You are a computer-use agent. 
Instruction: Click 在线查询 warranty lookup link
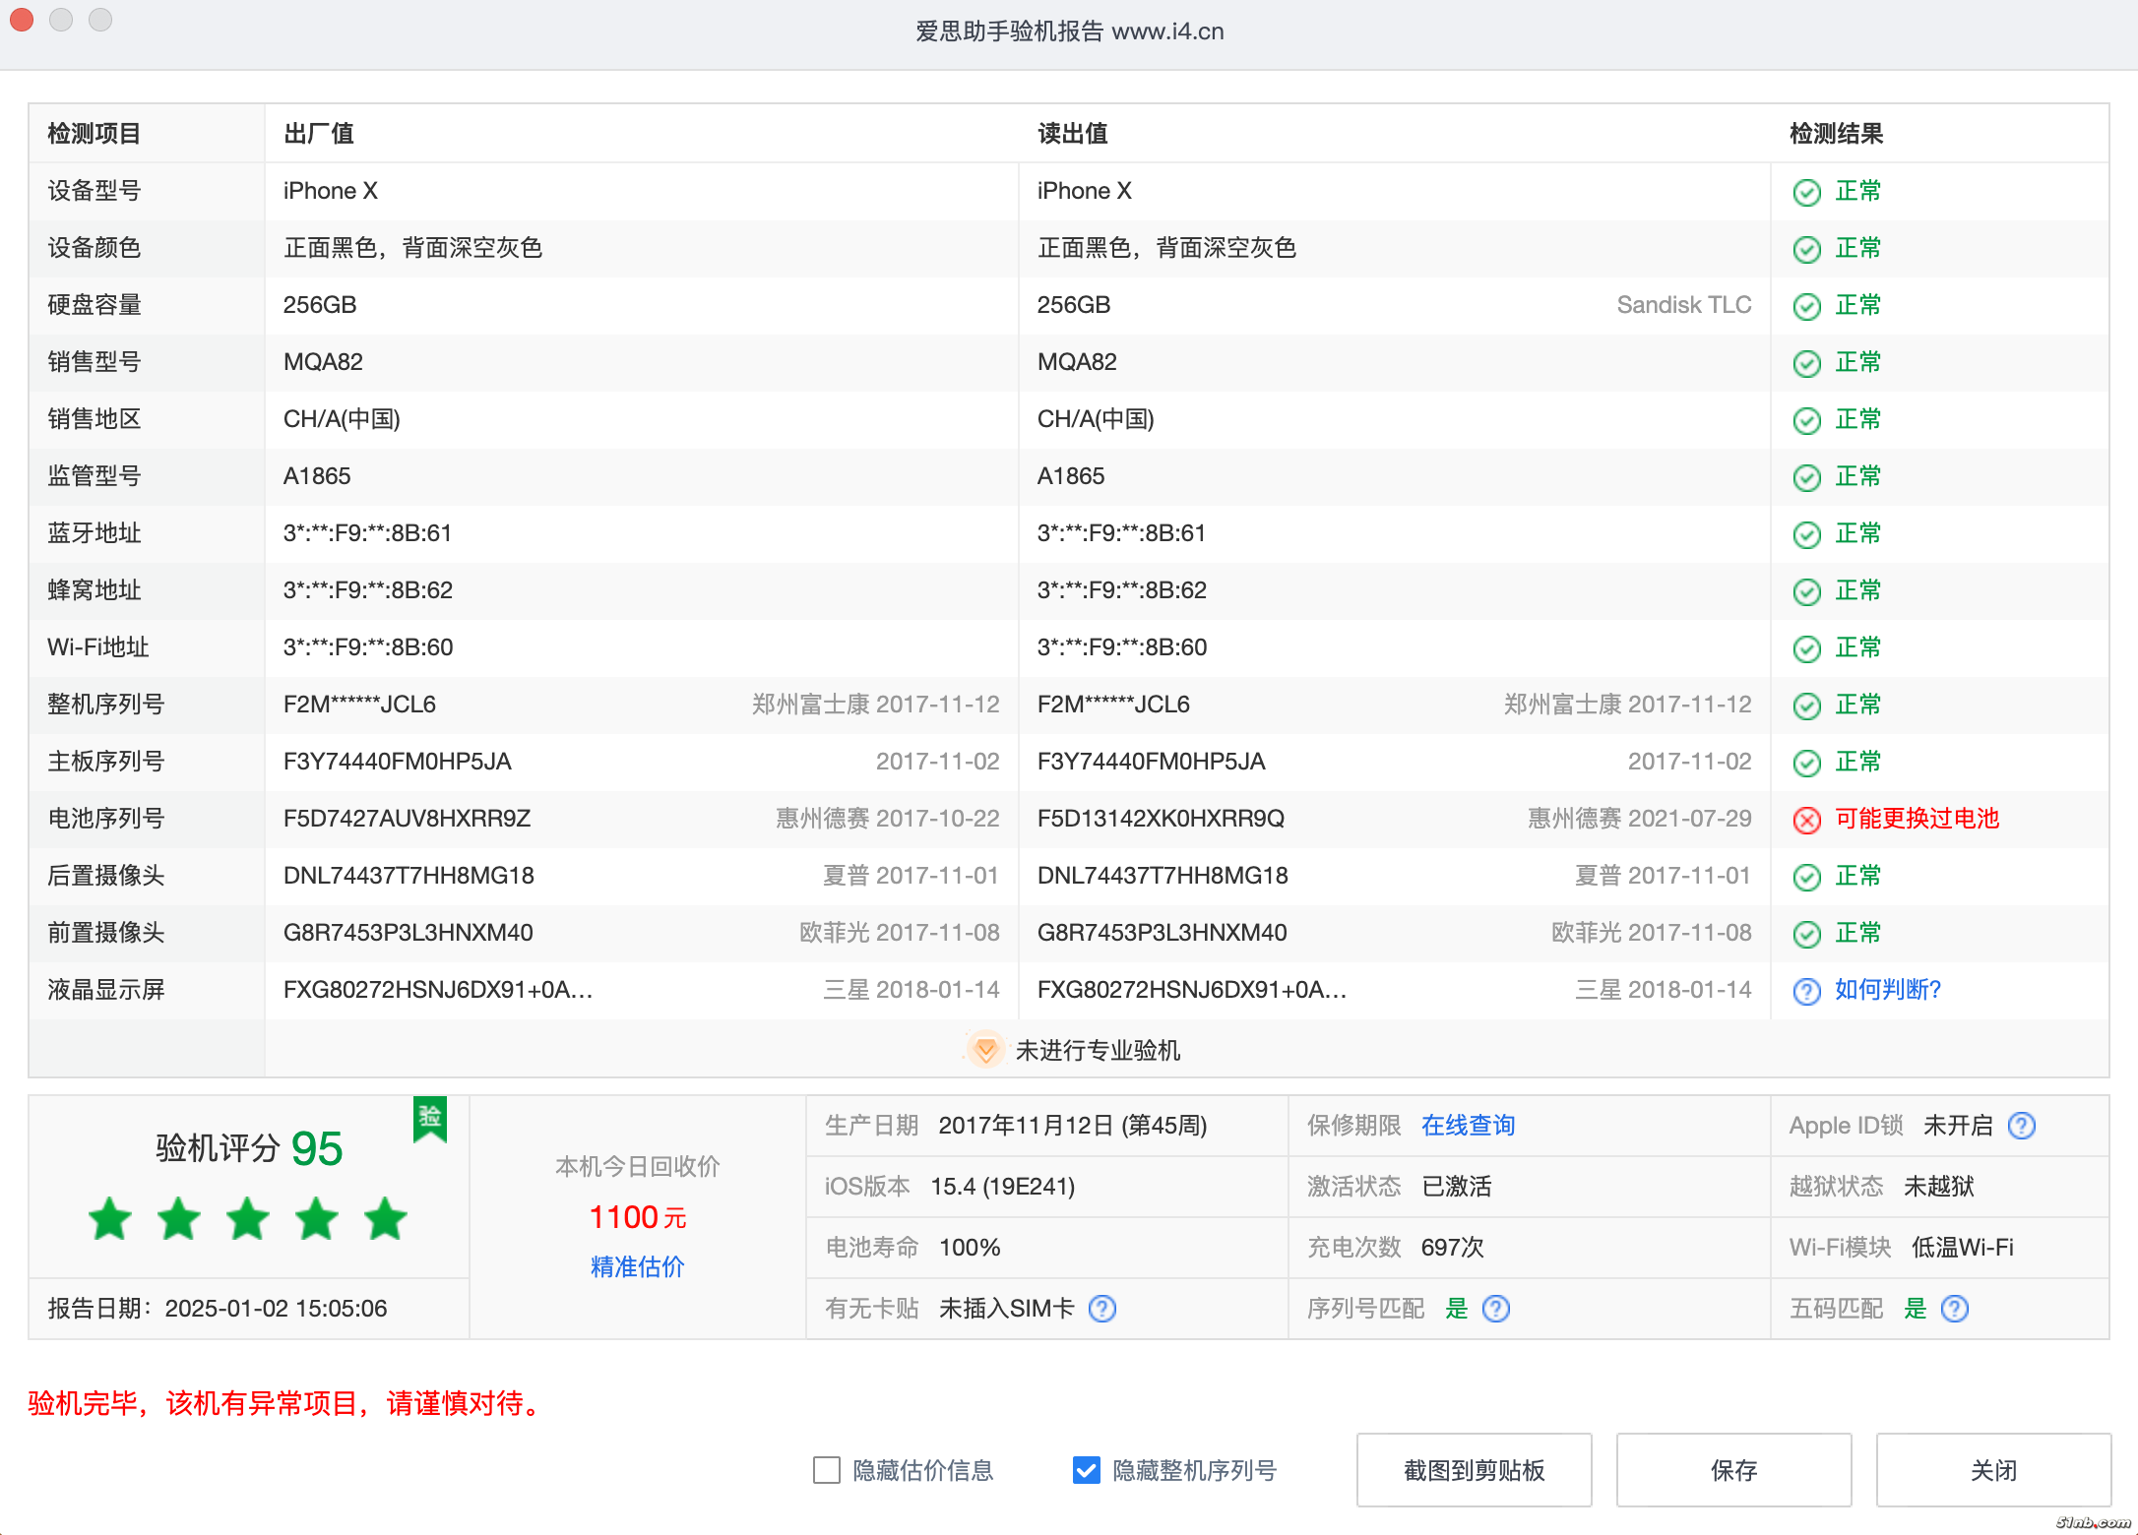point(1468,1126)
